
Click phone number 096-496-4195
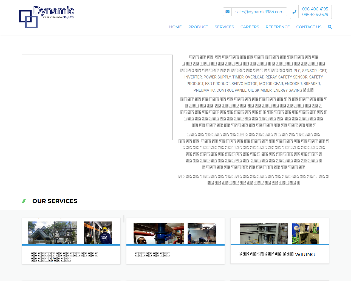click(x=315, y=9)
